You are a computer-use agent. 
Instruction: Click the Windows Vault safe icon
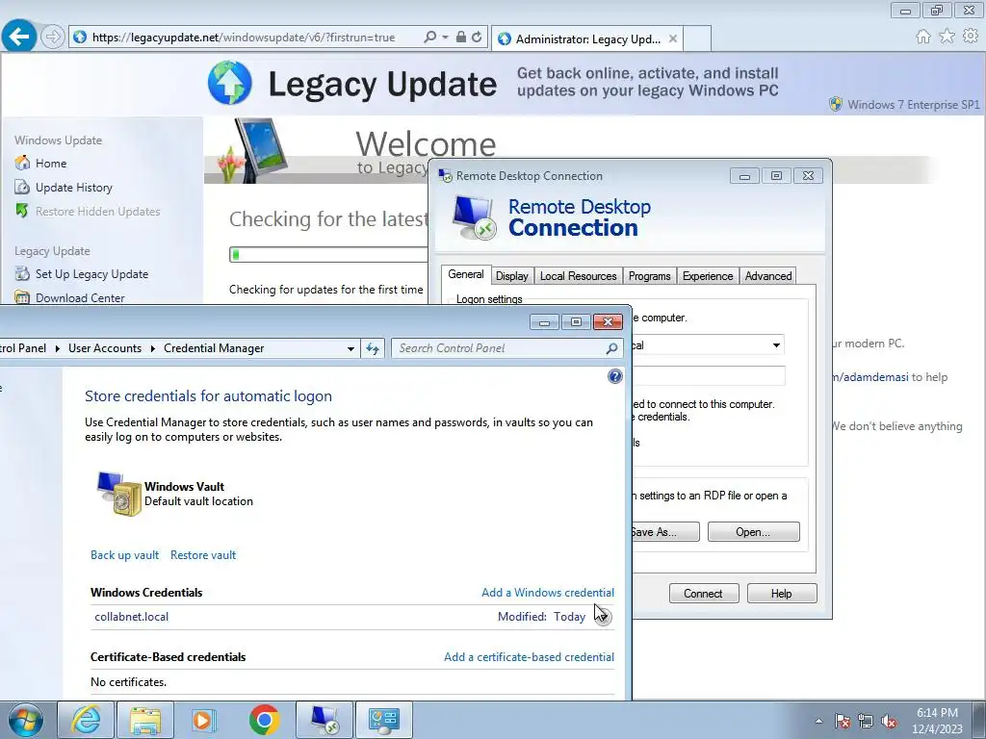coord(119,494)
